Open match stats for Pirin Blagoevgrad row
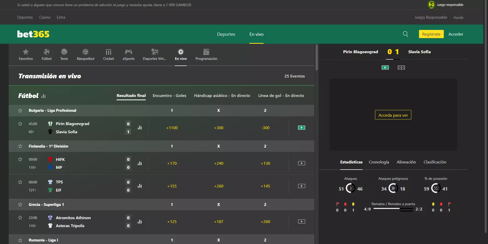Screen dimensions: 488x244 point(140,128)
